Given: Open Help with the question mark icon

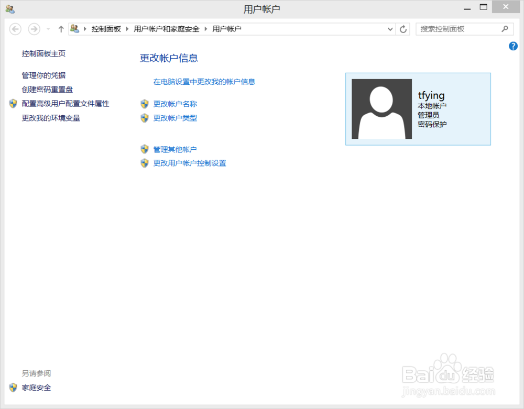Looking at the screenshot, I should tap(513, 46).
